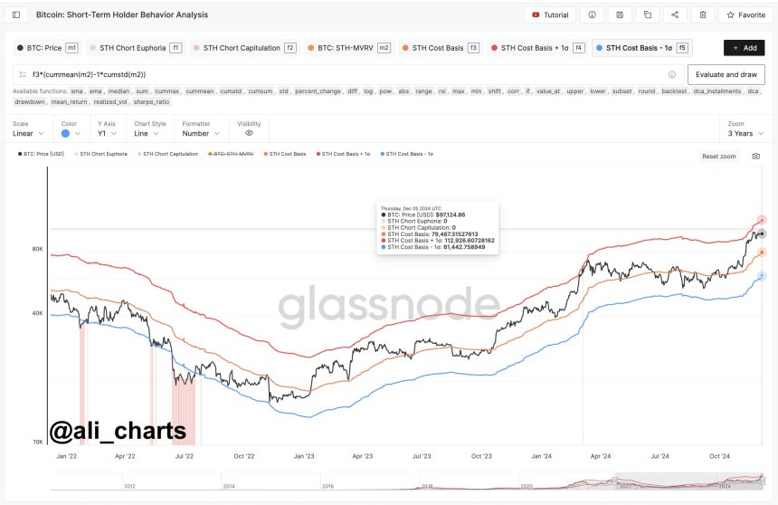Open the blue Color swatch picker
Screen dimensions: 778x505
[69, 133]
